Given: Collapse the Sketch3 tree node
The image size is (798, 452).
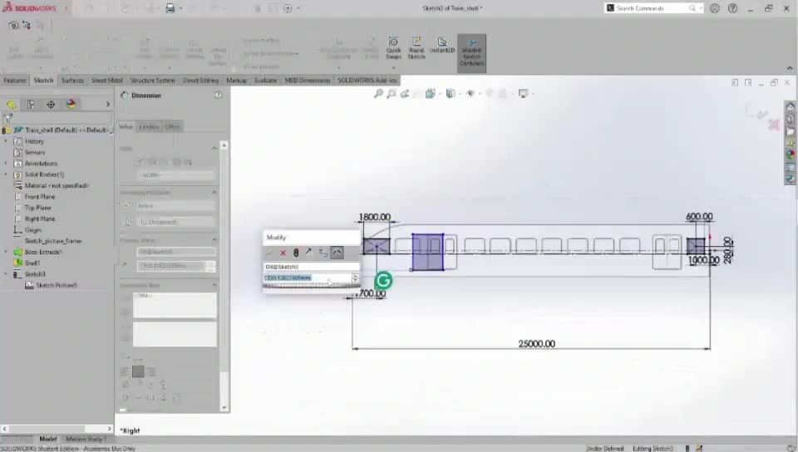Looking at the screenshot, I should coord(7,274).
